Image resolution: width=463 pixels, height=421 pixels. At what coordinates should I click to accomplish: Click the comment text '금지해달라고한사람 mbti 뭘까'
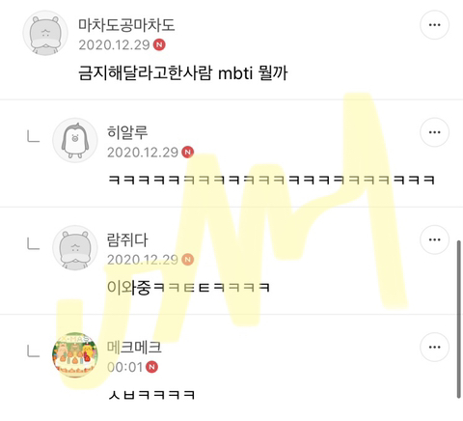pos(183,73)
